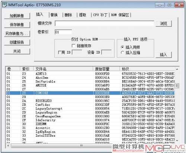The image size is (186, 153).
Task: Sort by the 索引 column header
Action: point(27,69)
